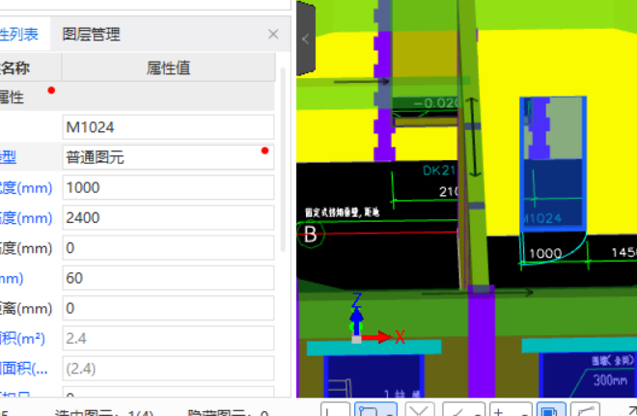This screenshot has width=637, height=416.
Task: Click the B axis grid bubble
Action: pyautogui.click(x=311, y=235)
